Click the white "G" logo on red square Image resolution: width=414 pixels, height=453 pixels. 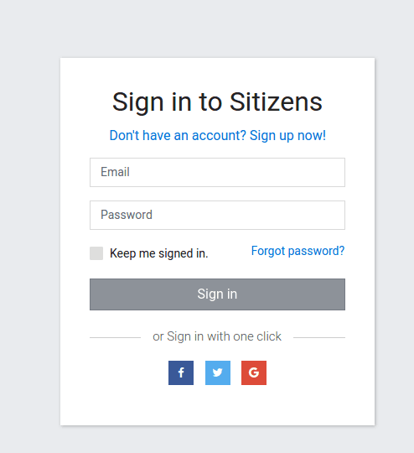254,372
